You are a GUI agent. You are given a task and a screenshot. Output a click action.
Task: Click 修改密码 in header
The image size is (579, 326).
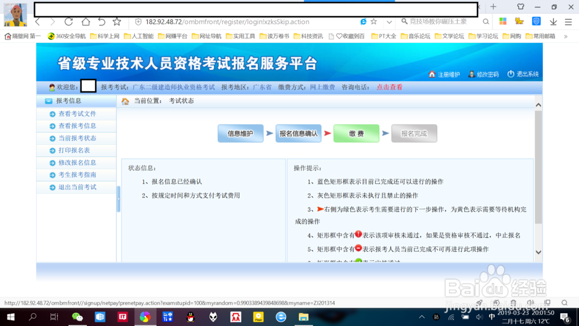coord(483,74)
